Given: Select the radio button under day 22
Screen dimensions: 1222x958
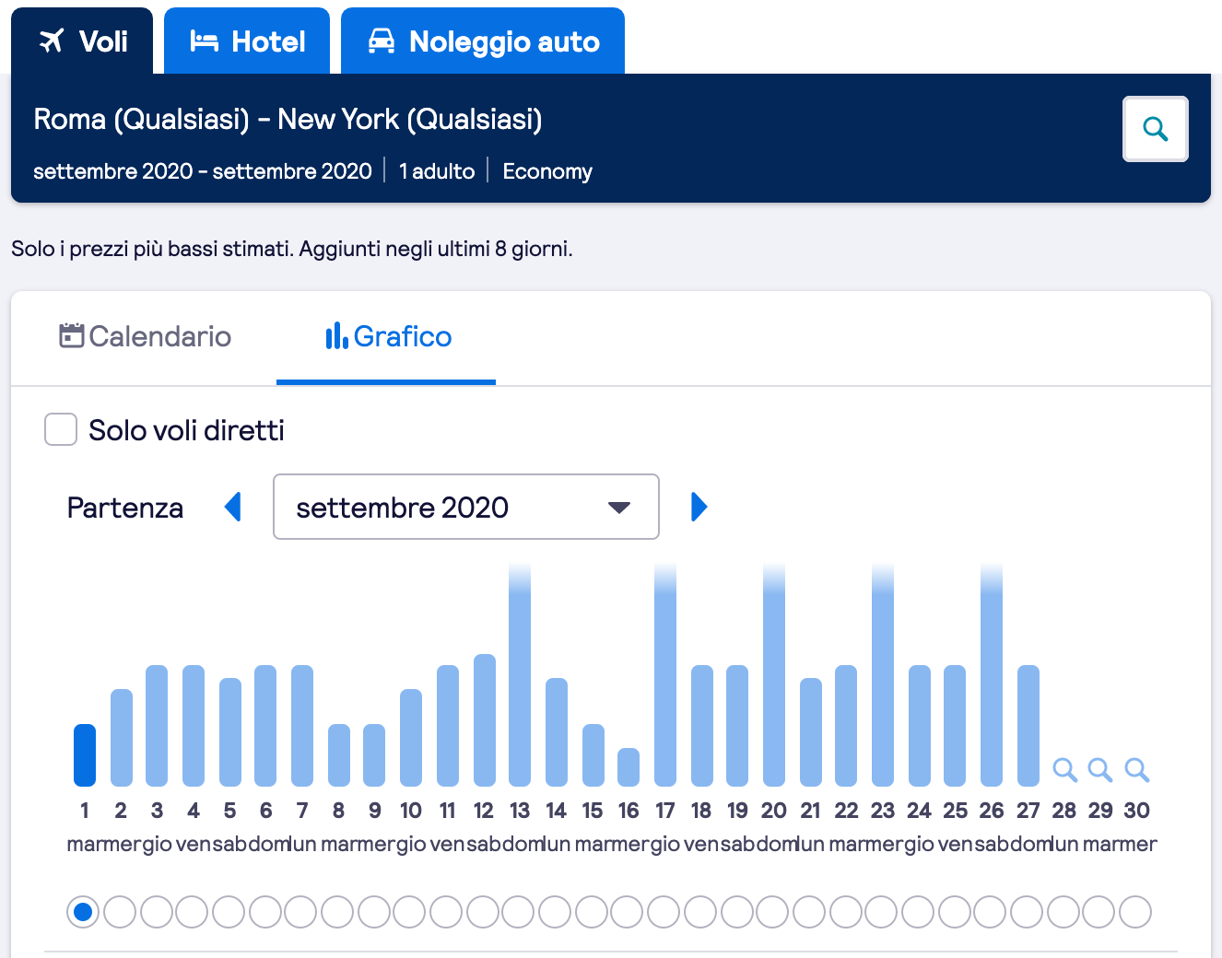Looking at the screenshot, I should (846, 912).
